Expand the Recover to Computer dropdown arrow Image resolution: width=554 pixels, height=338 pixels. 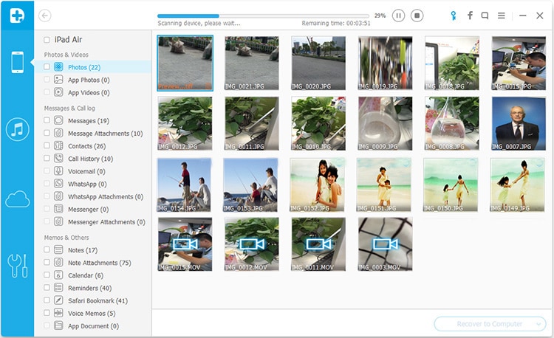[538, 324]
